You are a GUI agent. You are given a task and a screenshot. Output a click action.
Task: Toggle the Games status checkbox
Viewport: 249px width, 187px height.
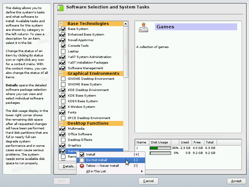63,151
